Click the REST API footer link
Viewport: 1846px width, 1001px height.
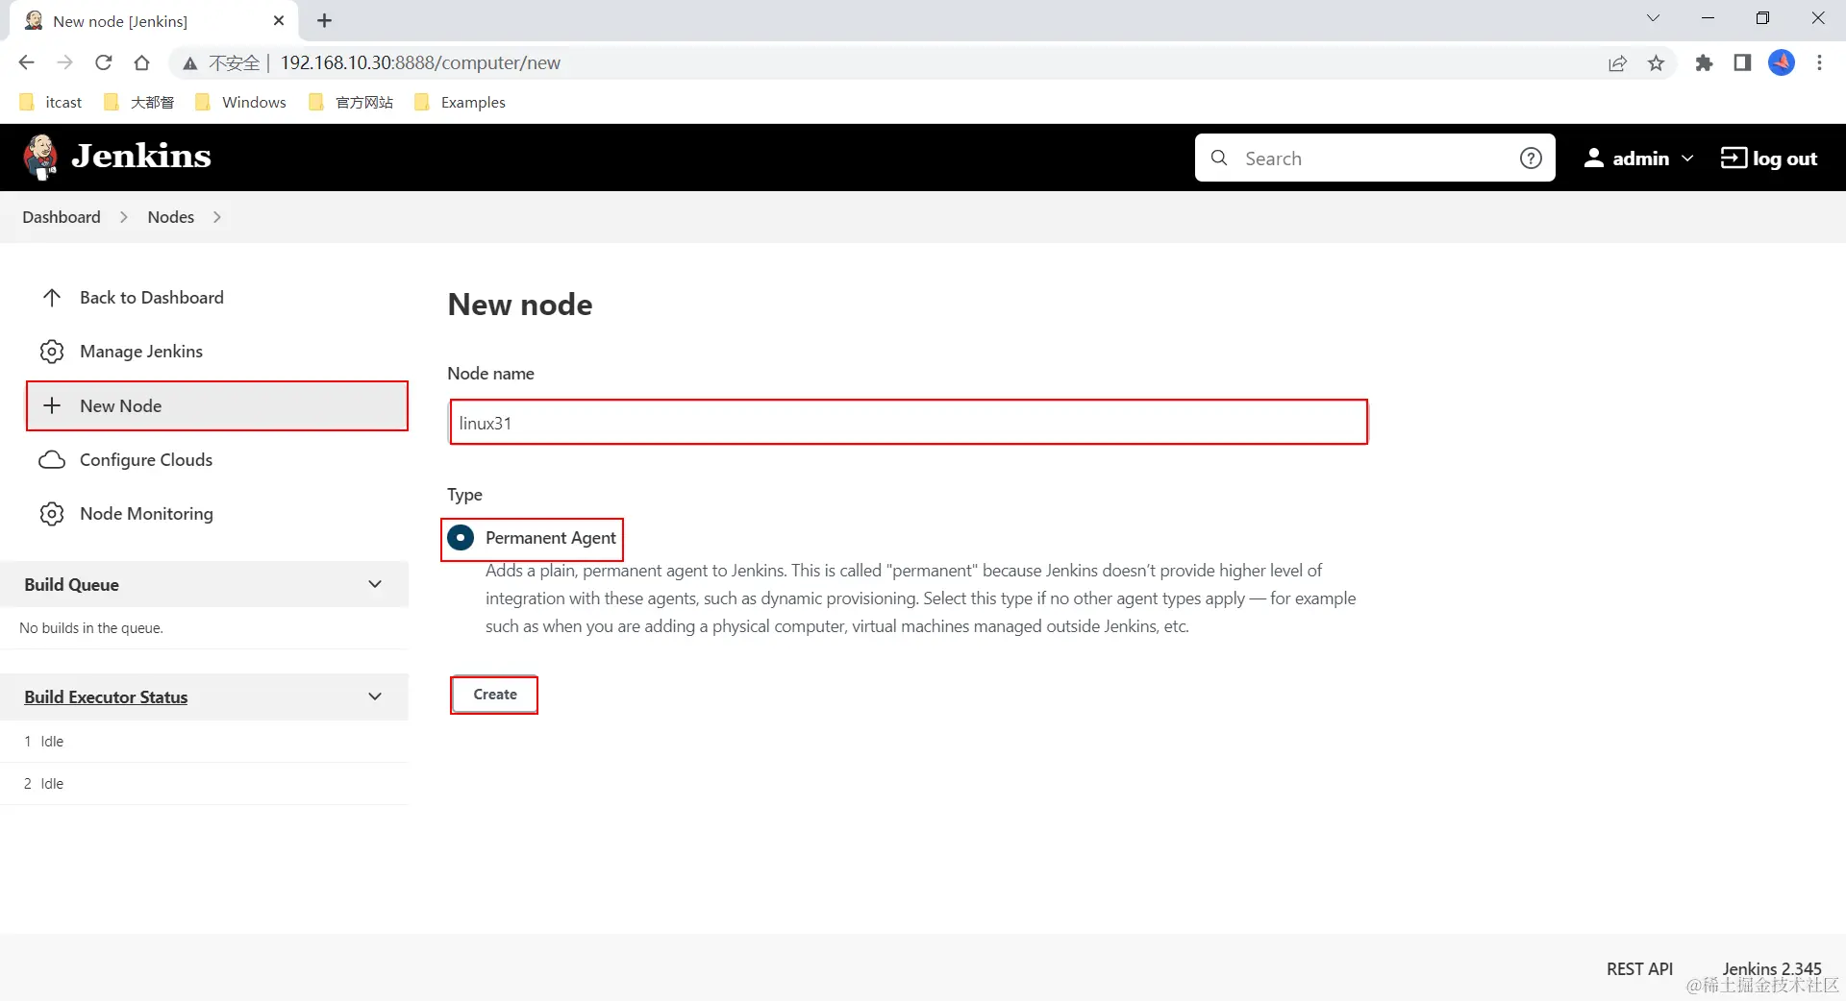coord(1639,969)
